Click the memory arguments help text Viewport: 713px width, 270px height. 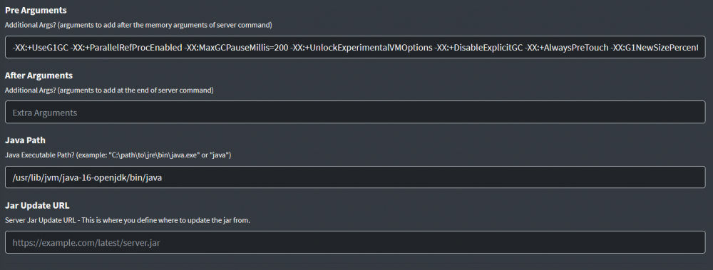(138, 25)
